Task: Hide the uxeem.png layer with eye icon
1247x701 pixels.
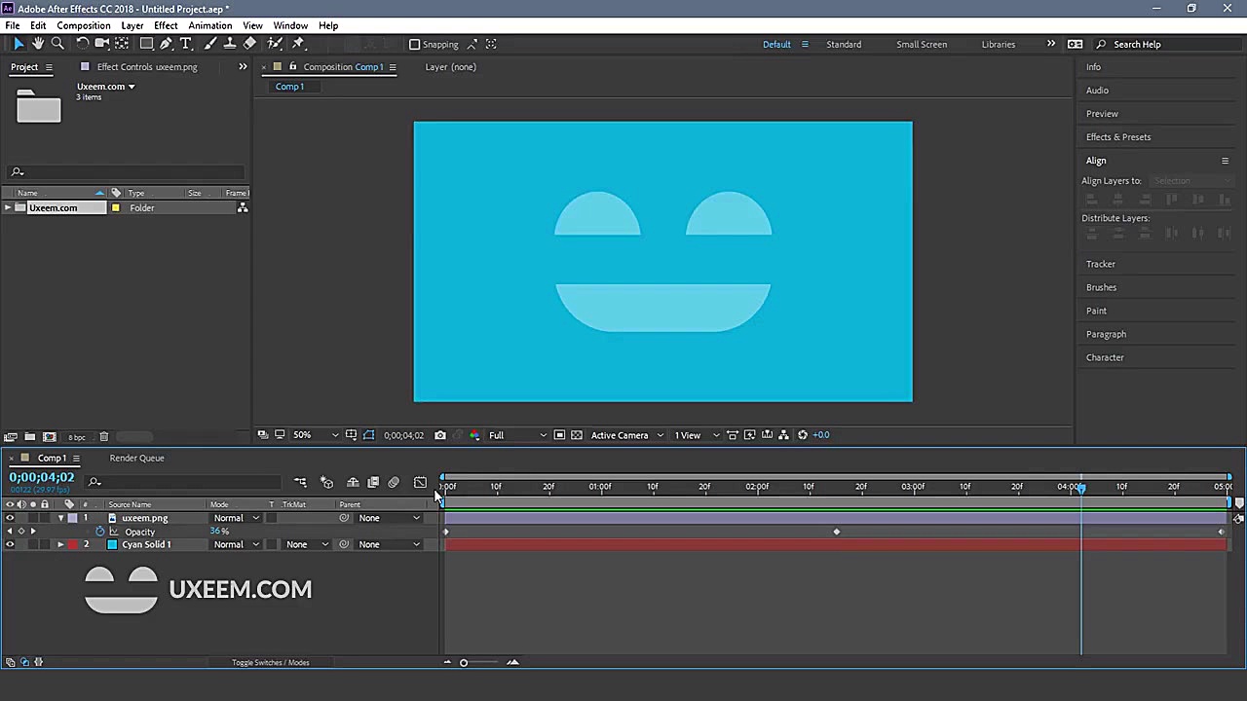Action: (x=10, y=518)
